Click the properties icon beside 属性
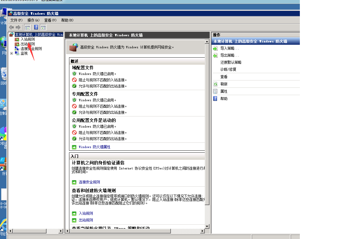The width and height of the screenshot is (337, 239). 215,91
